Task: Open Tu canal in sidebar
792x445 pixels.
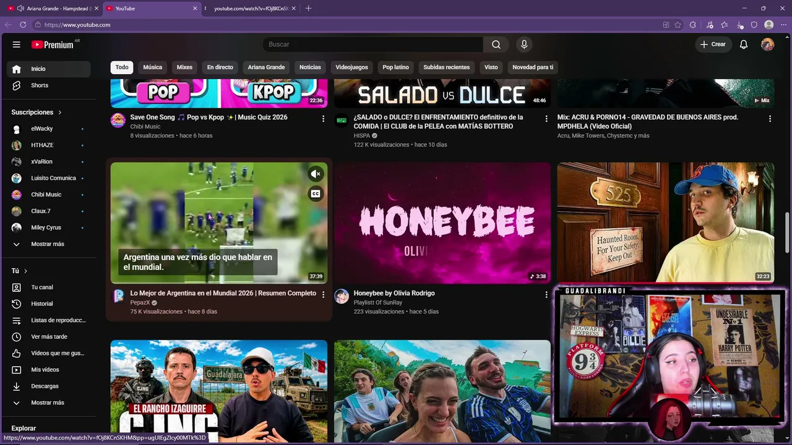Action: [x=48, y=287]
